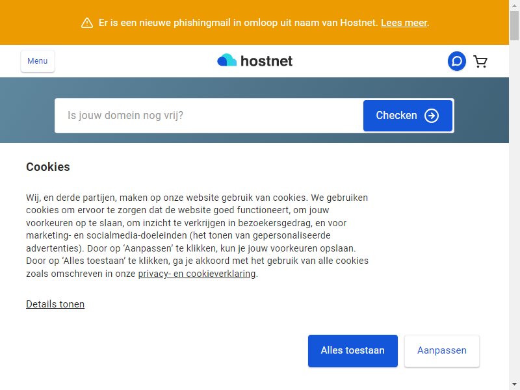
Task: Click the circled arrow icon inside Checken
Action: pyautogui.click(x=432, y=116)
